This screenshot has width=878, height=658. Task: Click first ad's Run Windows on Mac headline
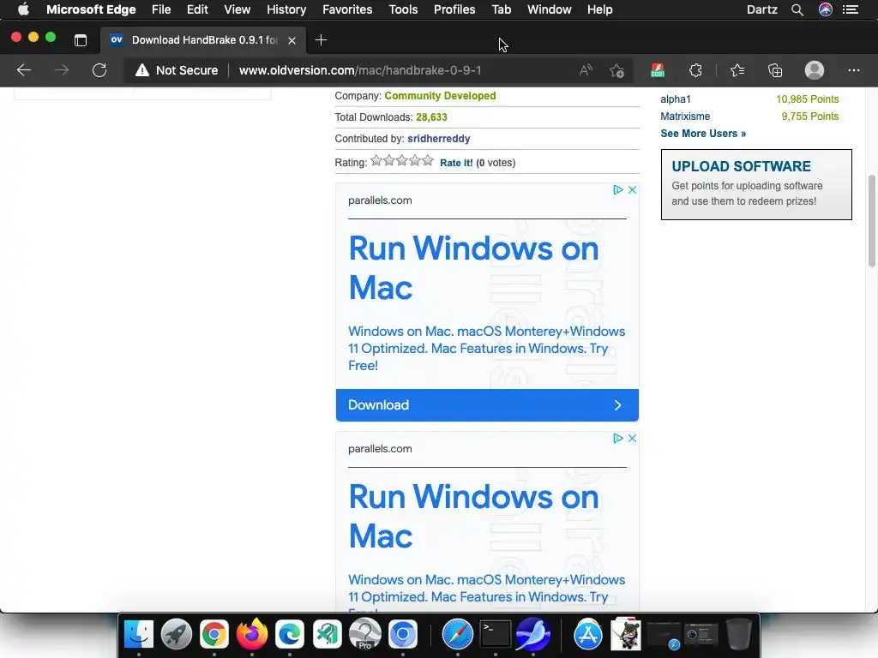473,267
